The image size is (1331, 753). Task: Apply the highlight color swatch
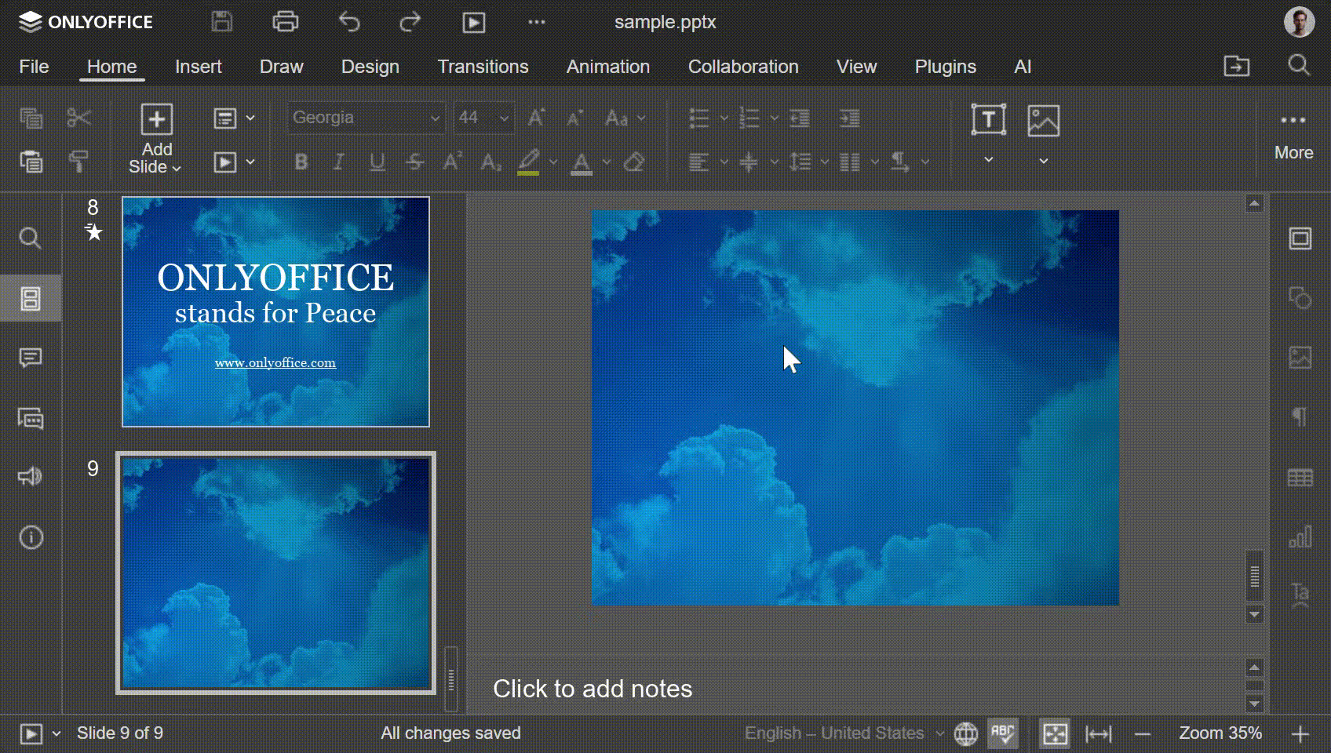tap(529, 162)
